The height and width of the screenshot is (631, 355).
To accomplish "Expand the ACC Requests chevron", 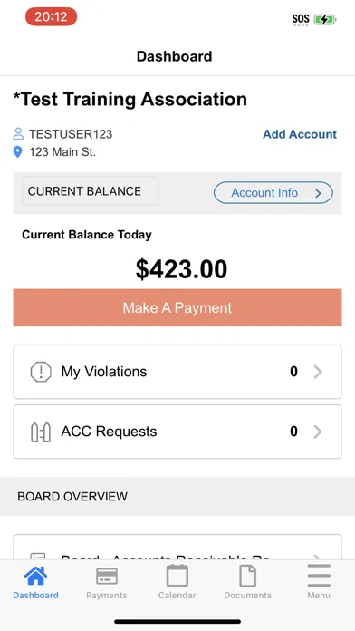I will 318,432.
